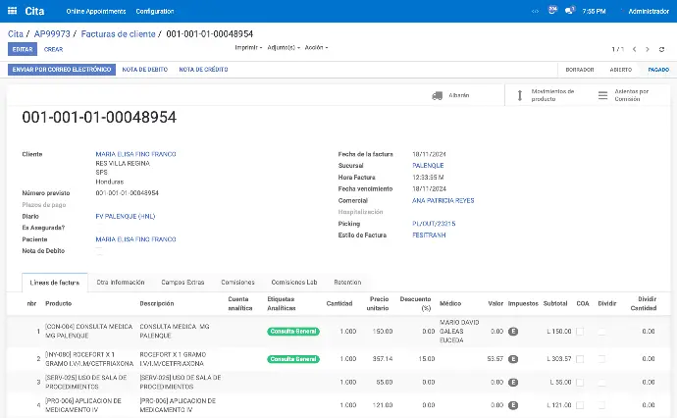
Task: Go to previous record arrow
Action: pos(634,49)
